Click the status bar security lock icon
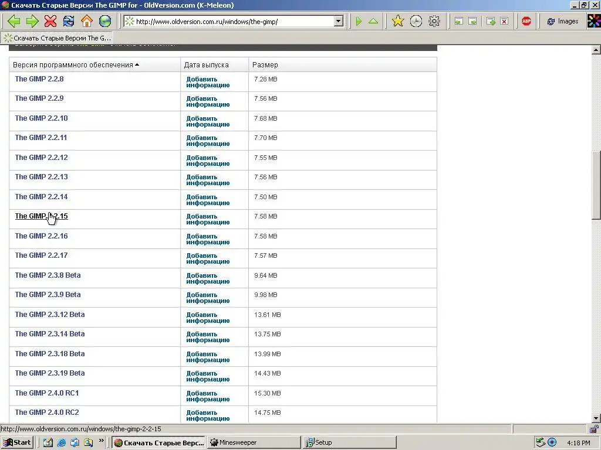This screenshot has height=450, width=601. coord(594,429)
